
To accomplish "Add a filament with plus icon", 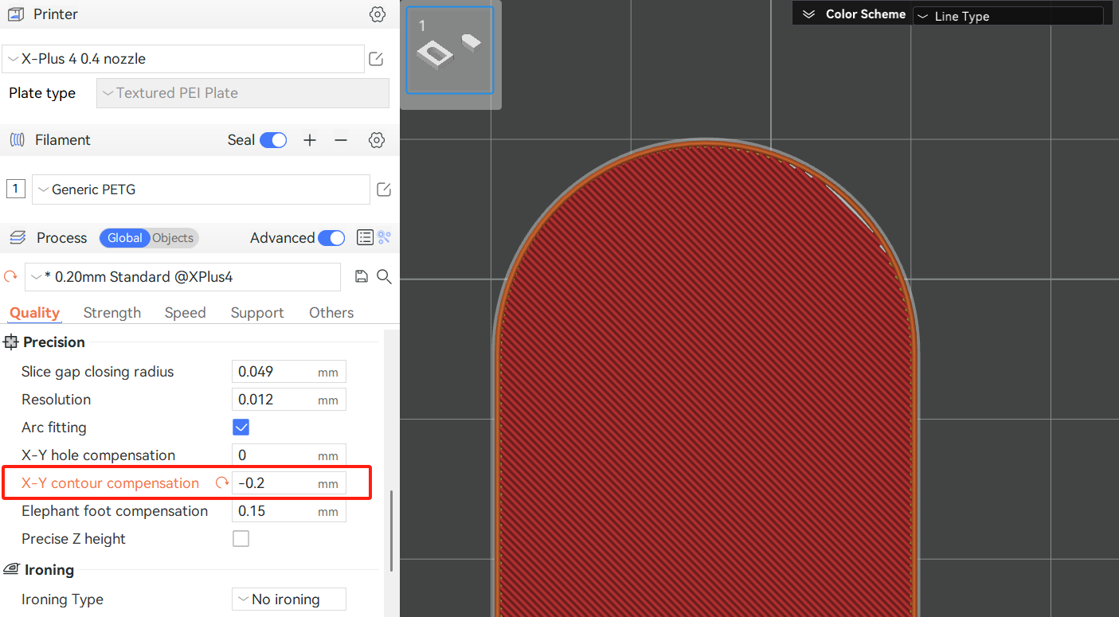I will 310,140.
